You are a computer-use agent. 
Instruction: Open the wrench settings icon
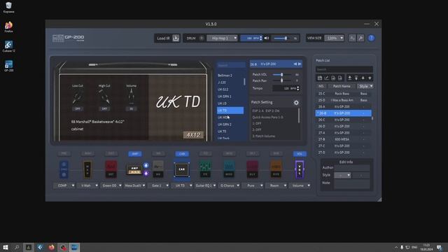(361, 38)
